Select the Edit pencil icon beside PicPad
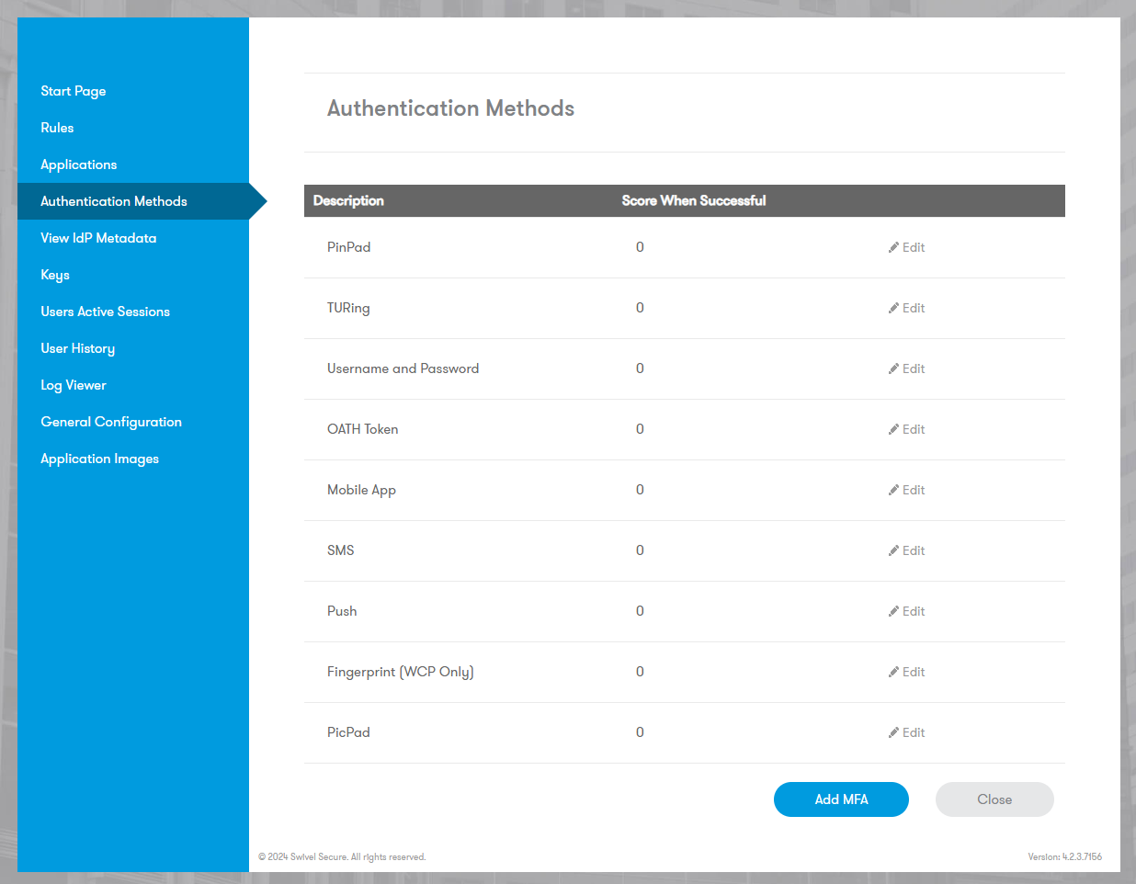This screenshot has width=1136, height=884. click(892, 731)
